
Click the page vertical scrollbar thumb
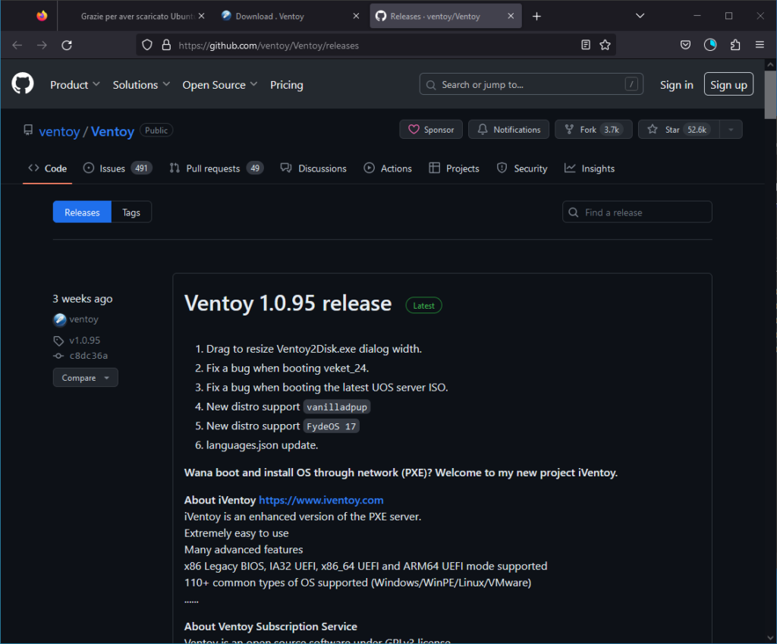770,95
